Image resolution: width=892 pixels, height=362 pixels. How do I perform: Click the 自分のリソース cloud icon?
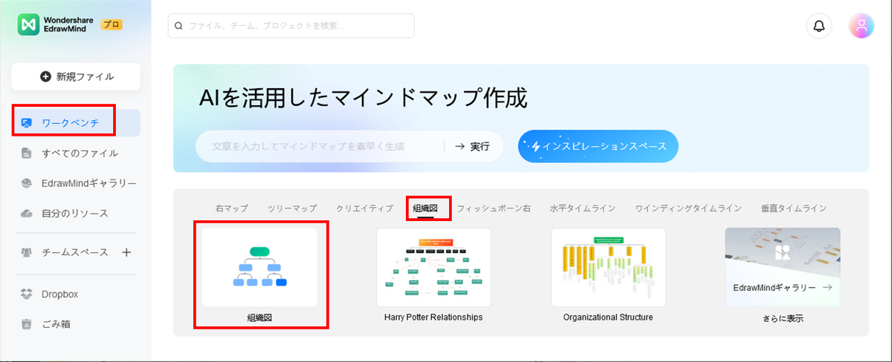27,214
